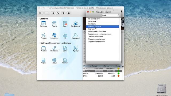Image resolution: width=171 pixels, height=96 pixels.
Task: Click the umbrella icon in toolbar
Action: coord(63,13)
